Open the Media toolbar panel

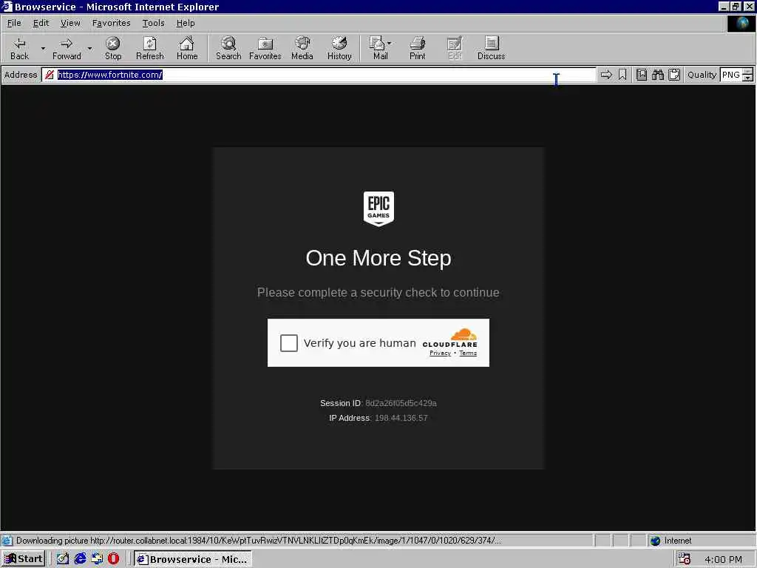pyautogui.click(x=302, y=48)
